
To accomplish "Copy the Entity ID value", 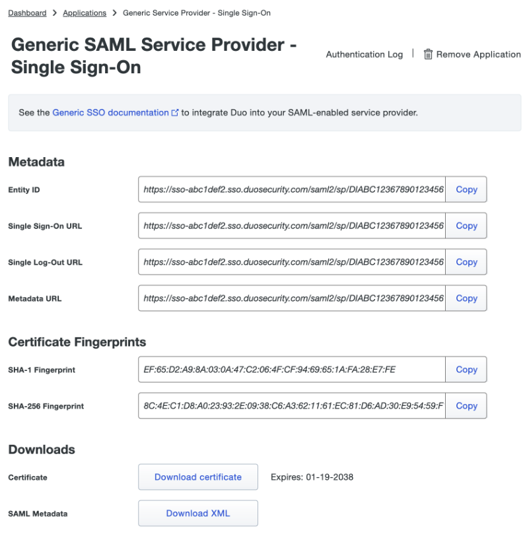I will [466, 189].
